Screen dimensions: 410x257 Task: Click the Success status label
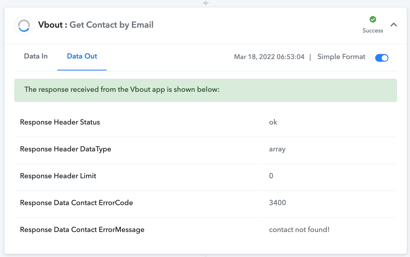click(x=373, y=31)
